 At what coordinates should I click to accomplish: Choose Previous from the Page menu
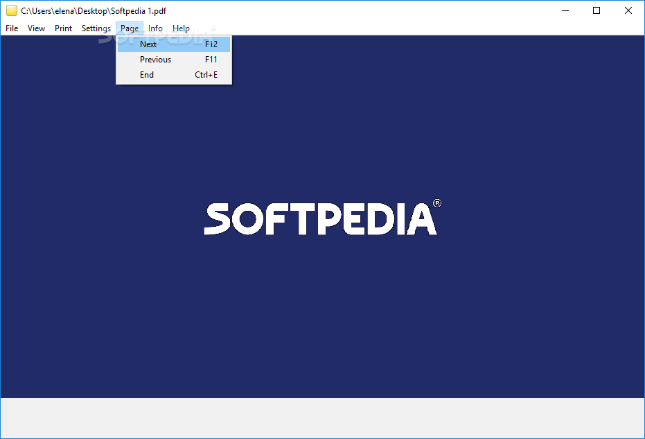click(174, 60)
